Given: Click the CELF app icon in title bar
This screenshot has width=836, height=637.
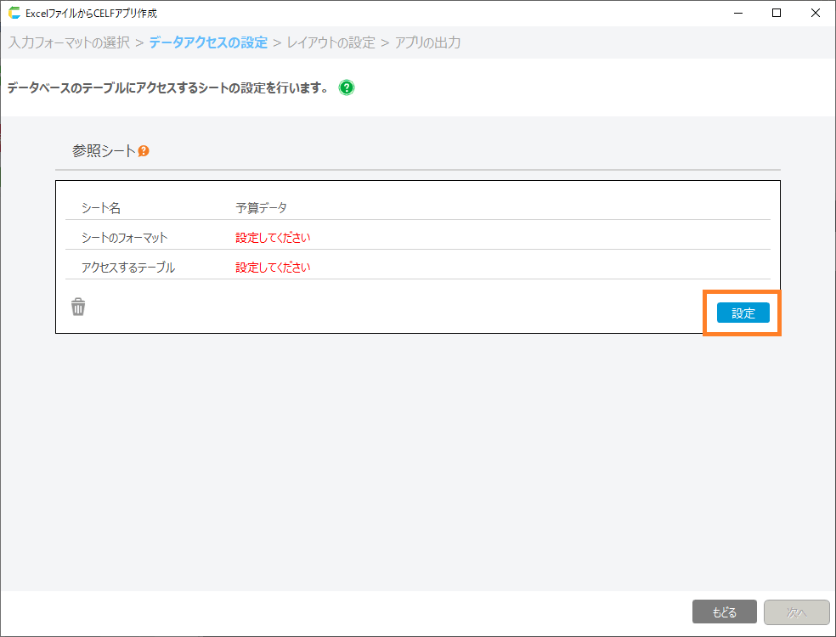Looking at the screenshot, I should coord(14,14).
